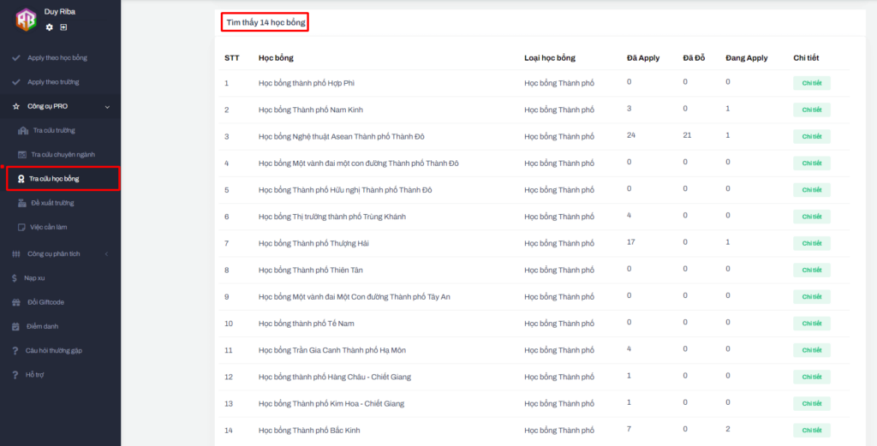Screen dimensions: 877x446
Task: Click Chi tiết for Học bổng Thành phố Thượng Hải
Action: point(811,243)
